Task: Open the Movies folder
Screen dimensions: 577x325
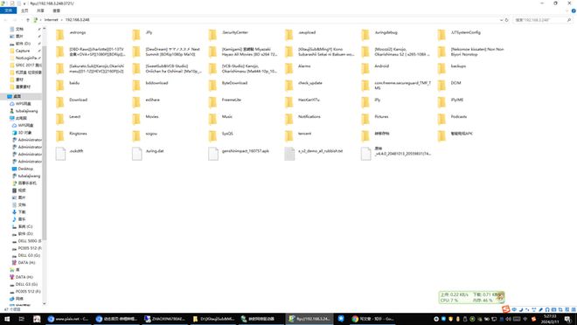Action: 146,119
